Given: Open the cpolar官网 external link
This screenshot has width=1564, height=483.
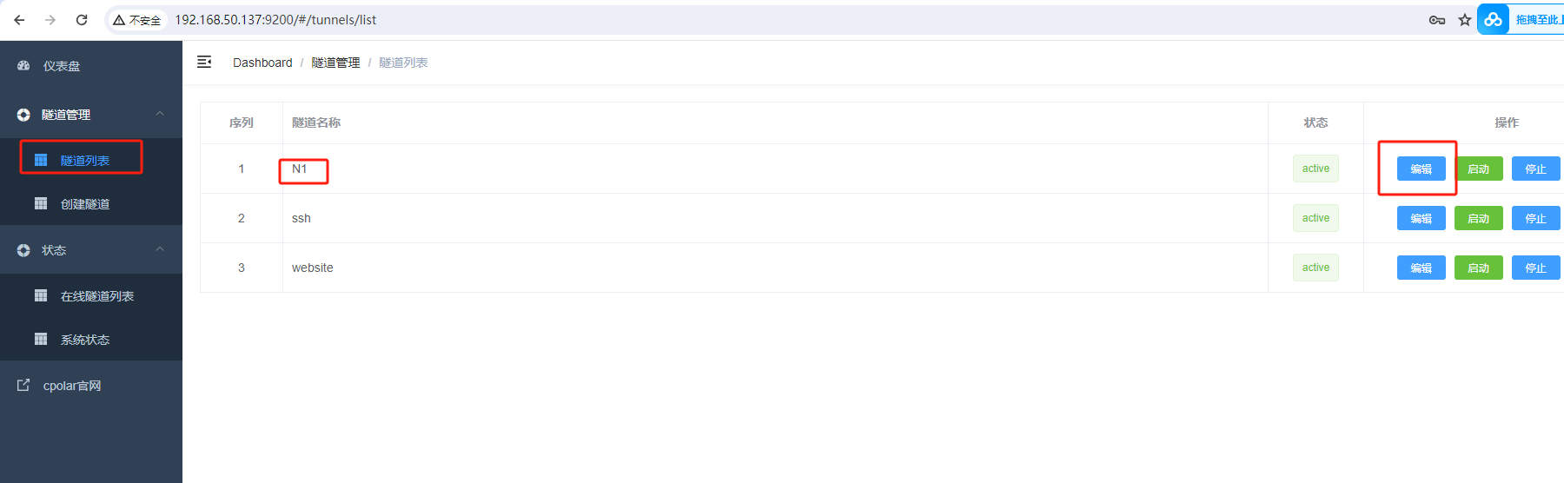Looking at the screenshot, I should (x=72, y=386).
